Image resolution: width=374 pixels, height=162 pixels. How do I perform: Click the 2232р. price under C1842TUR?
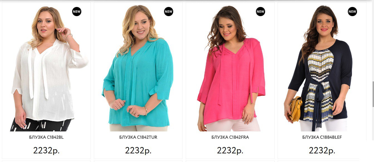pyautogui.click(x=138, y=150)
